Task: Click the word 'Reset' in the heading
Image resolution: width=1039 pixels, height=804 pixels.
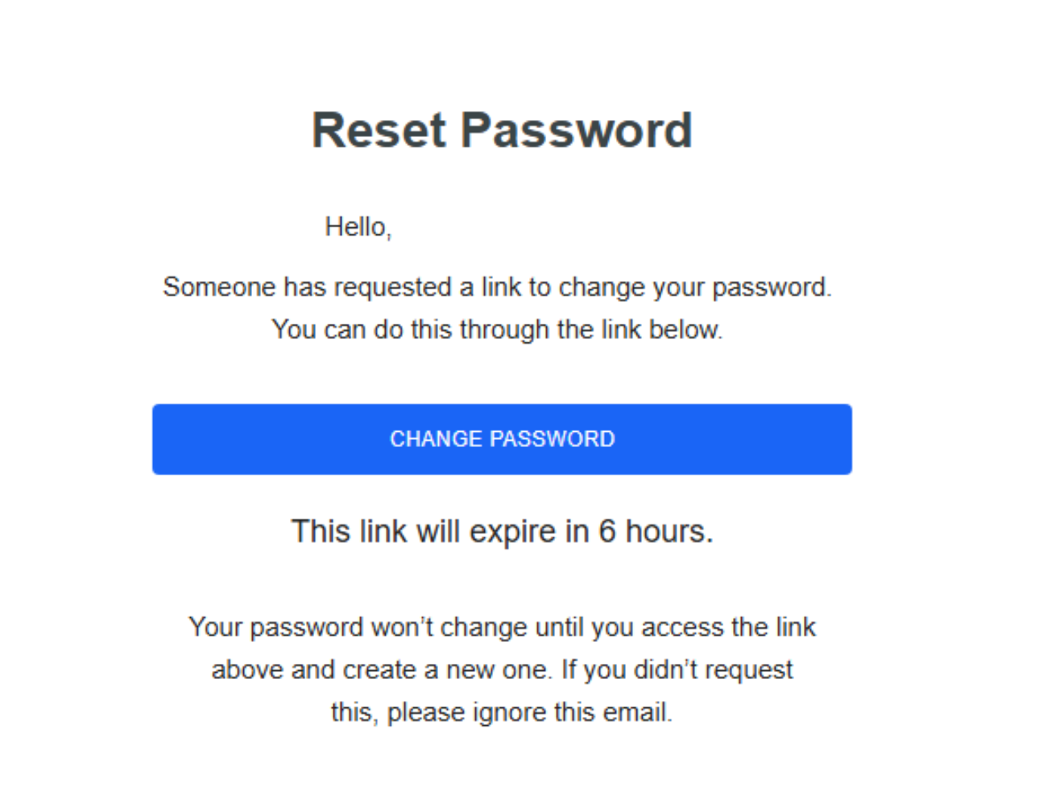Action: (379, 130)
